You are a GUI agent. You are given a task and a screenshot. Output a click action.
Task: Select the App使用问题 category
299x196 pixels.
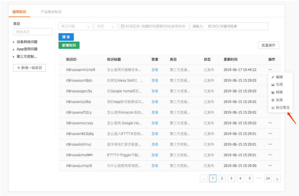27,49
